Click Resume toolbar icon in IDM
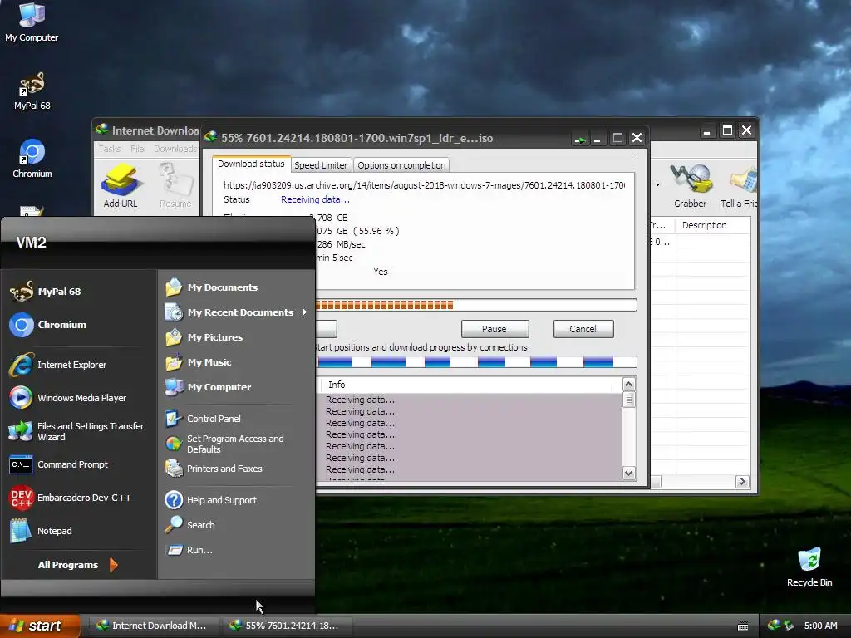The image size is (851, 638). [x=175, y=186]
